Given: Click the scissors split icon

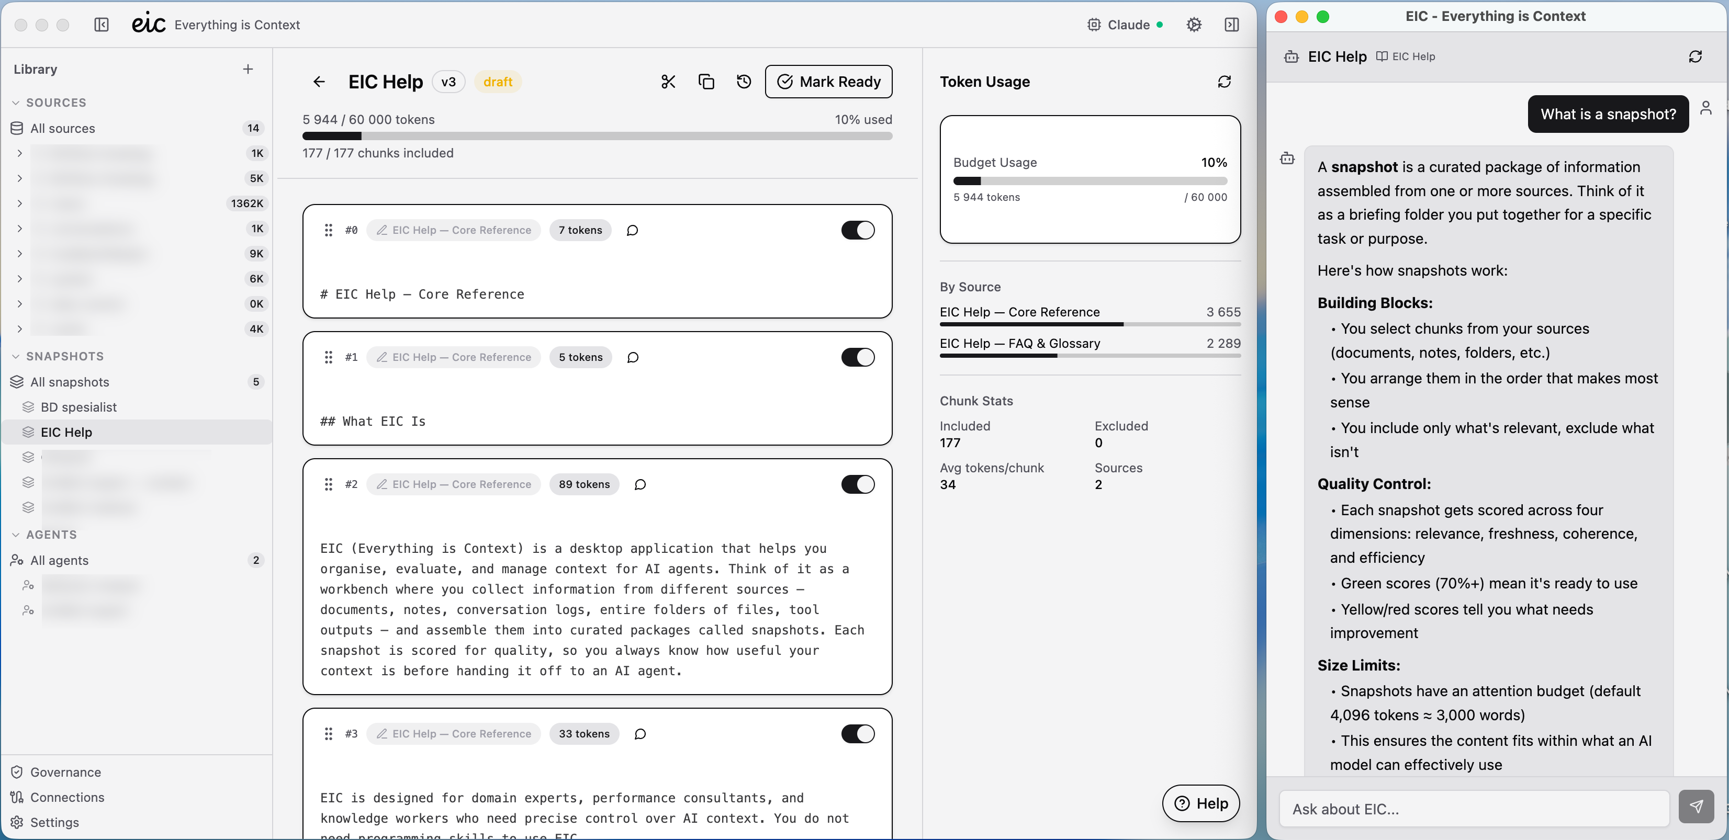Looking at the screenshot, I should click(x=668, y=82).
